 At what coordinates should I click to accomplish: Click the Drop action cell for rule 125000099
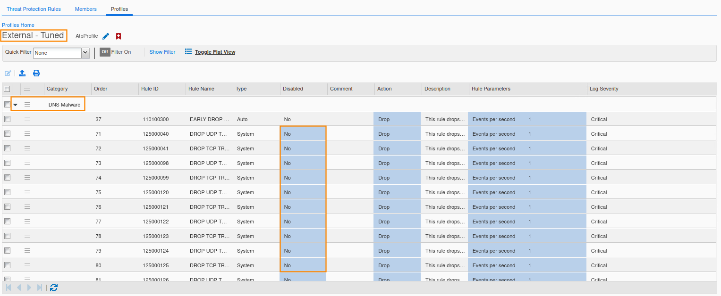pyautogui.click(x=397, y=178)
